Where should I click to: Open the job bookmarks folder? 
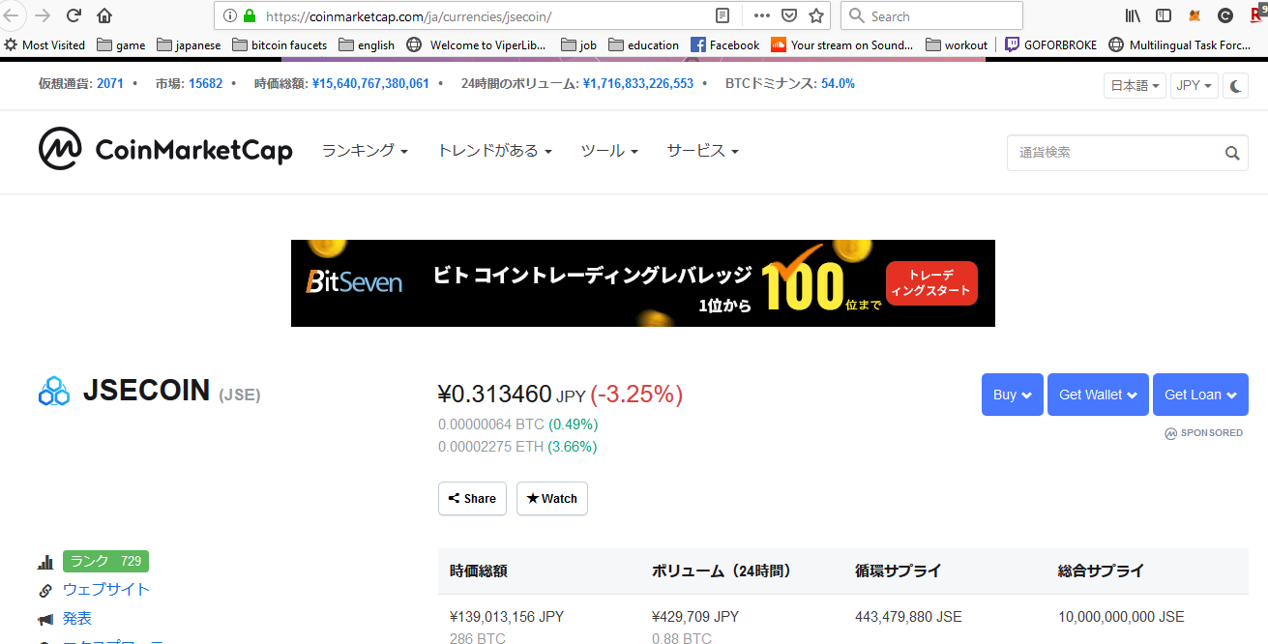[x=578, y=44]
